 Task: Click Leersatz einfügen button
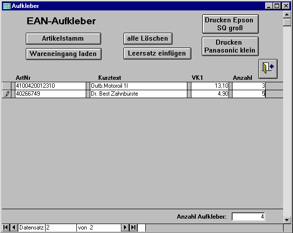pyautogui.click(x=157, y=54)
